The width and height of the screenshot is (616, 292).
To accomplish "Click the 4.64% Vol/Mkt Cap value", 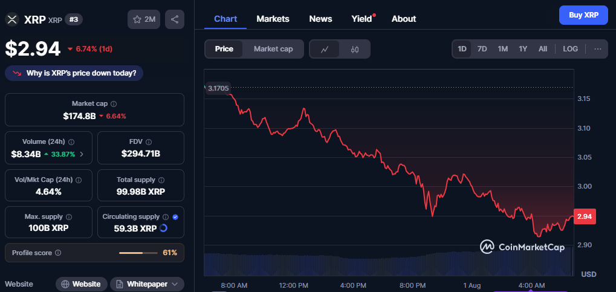I will point(49,192).
